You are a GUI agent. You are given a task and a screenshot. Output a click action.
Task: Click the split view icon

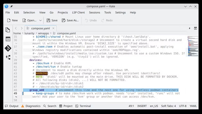tap(196, 28)
